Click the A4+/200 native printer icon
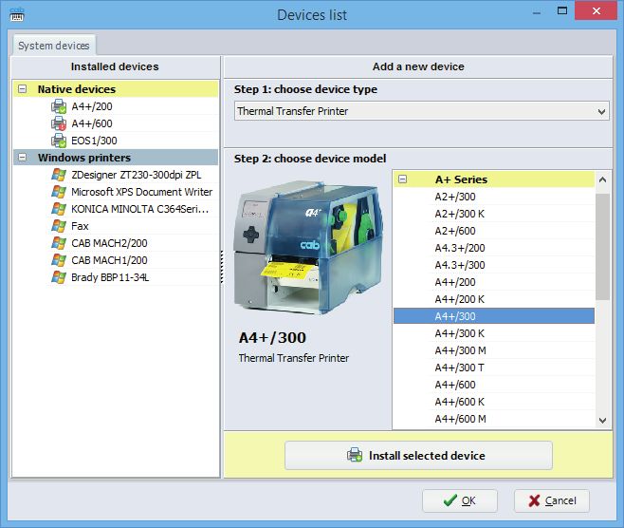Screen dimensions: 624x528 coord(59,106)
